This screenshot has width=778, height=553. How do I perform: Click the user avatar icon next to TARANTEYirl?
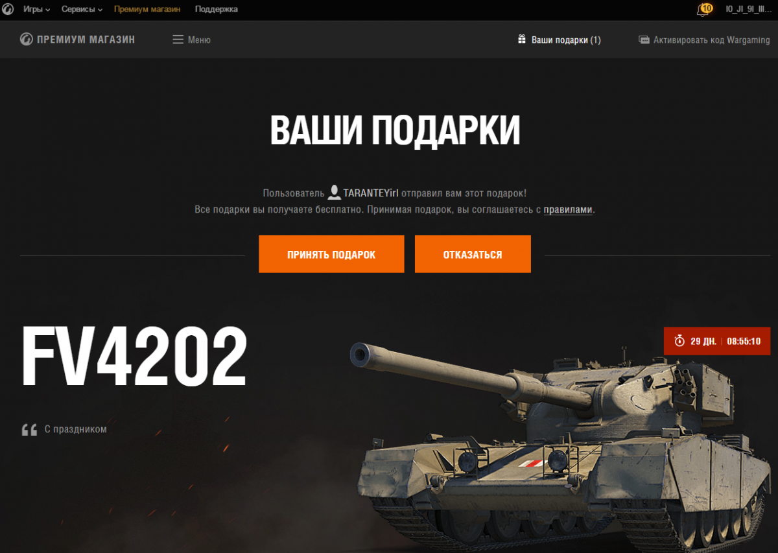pyautogui.click(x=335, y=193)
